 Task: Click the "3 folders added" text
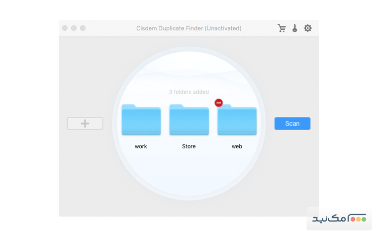[189, 92]
